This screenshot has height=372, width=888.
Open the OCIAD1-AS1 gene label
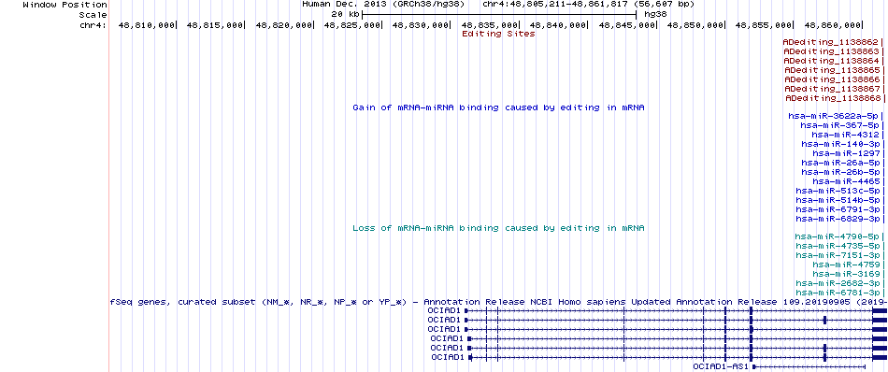click(x=721, y=366)
